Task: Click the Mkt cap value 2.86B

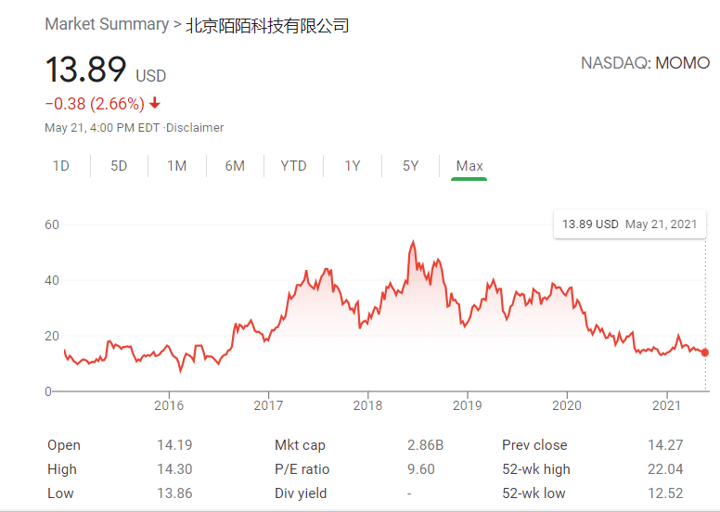Action: [x=425, y=445]
